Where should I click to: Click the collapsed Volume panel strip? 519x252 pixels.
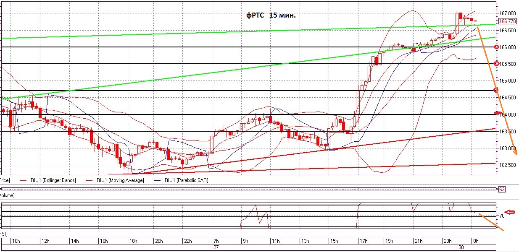[248, 190]
